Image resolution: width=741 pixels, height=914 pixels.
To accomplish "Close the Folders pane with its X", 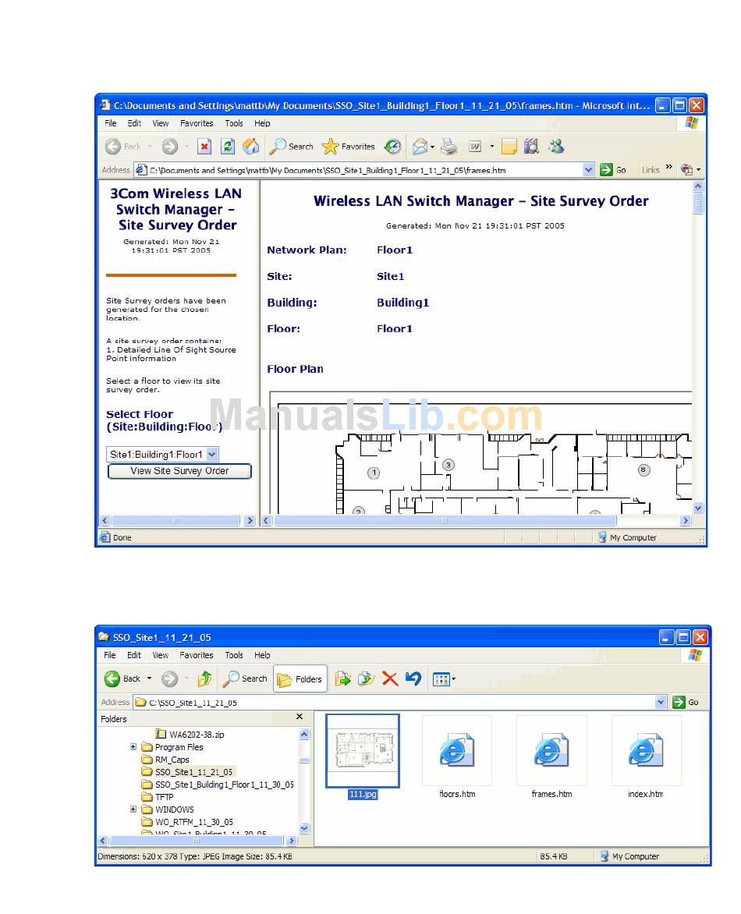I will tap(300, 717).
